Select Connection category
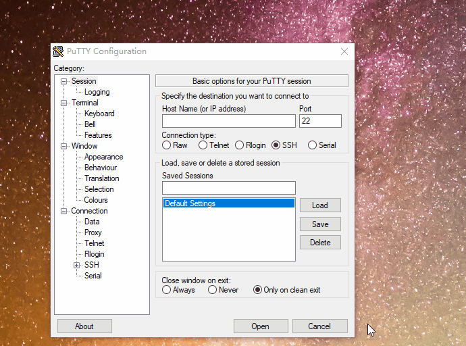The image size is (466, 346). pos(89,211)
